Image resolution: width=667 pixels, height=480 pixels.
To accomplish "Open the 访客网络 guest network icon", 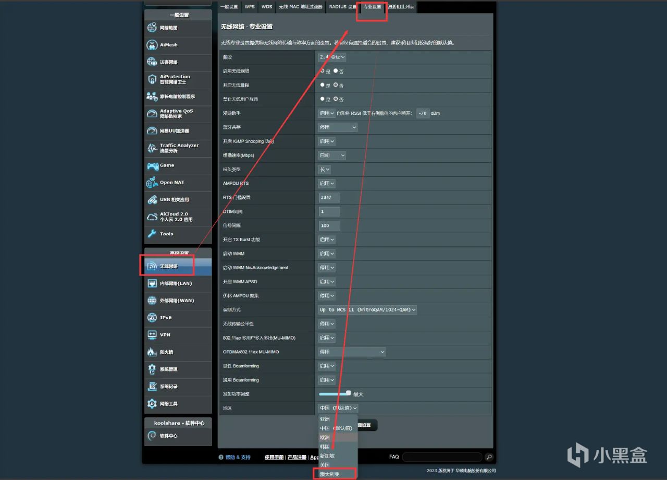I will 152,62.
